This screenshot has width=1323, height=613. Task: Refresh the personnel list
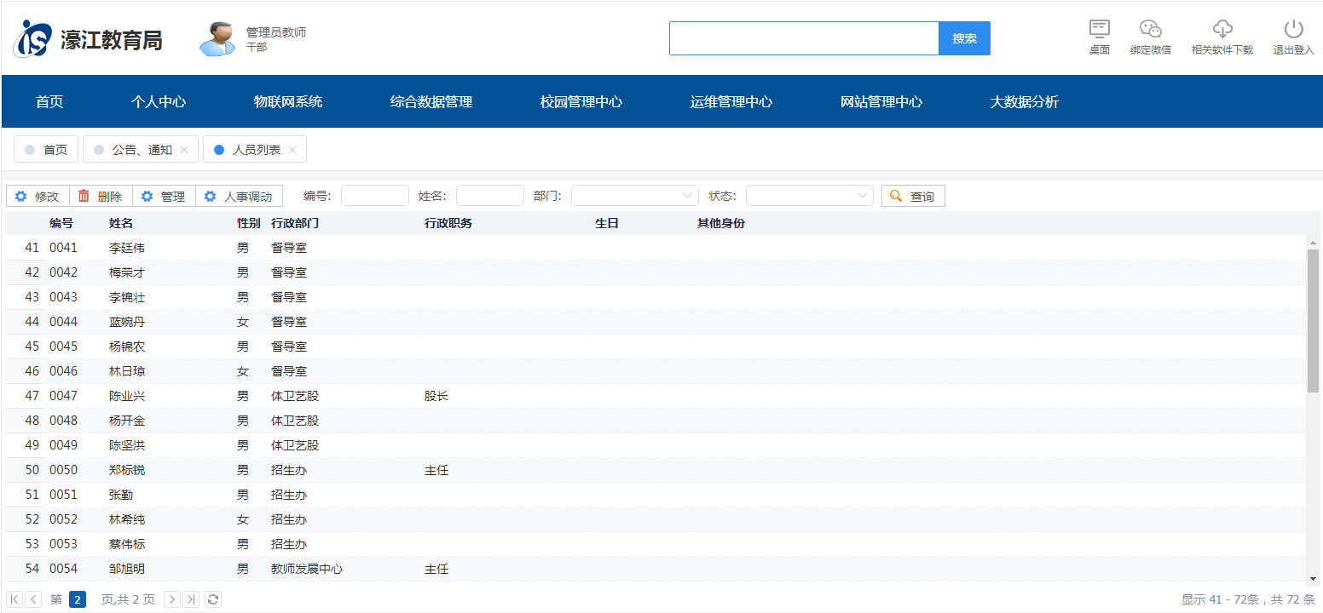click(213, 599)
